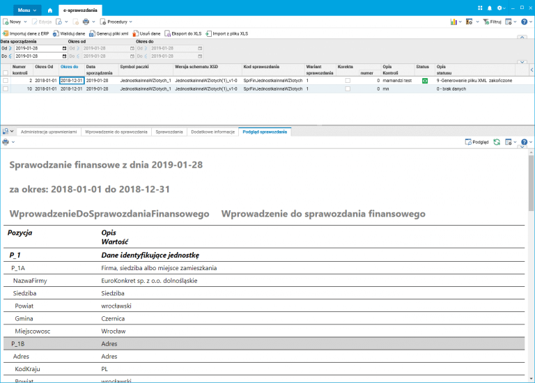
Task: Click Importuj dane z ERP
Action: 26,33
